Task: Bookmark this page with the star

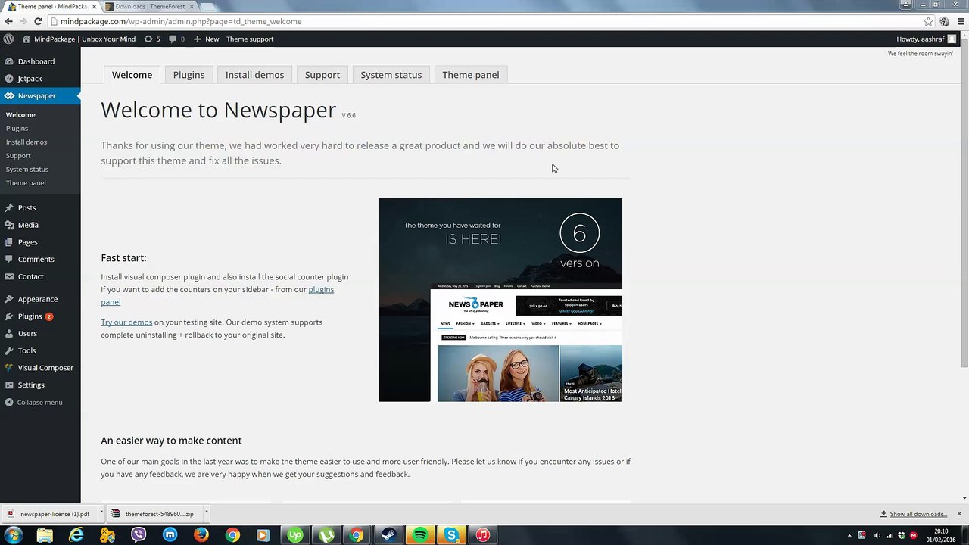Action: click(x=928, y=21)
